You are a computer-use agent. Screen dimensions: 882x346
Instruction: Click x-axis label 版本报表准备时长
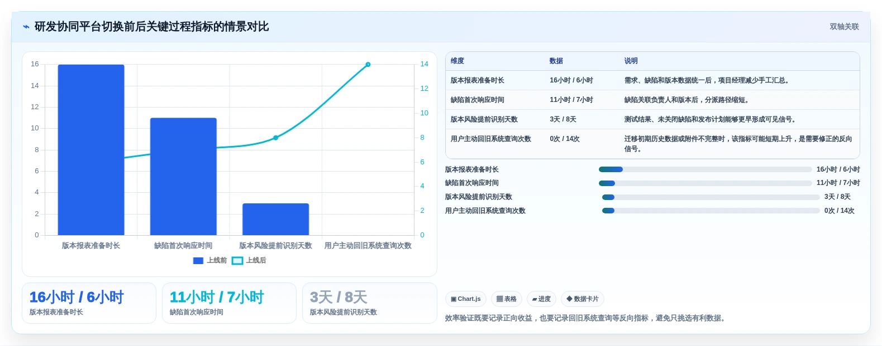pos(91,246)
